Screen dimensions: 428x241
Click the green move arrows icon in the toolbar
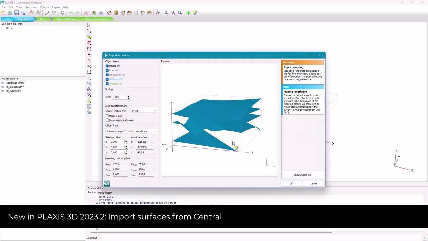coord(188,13)
